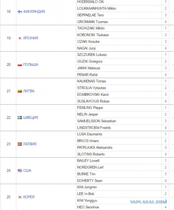Open the ШВЕЦИЯ team link
This screenshot has height=210, width=174.
point(31,118)
